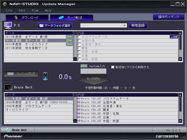Click the PC monitor icon
The image size is (187, 140).
8,25
